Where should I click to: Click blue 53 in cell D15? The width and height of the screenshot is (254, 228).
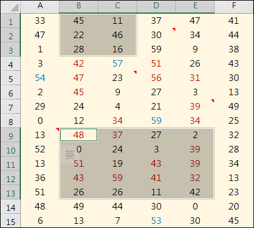point(156,221)
